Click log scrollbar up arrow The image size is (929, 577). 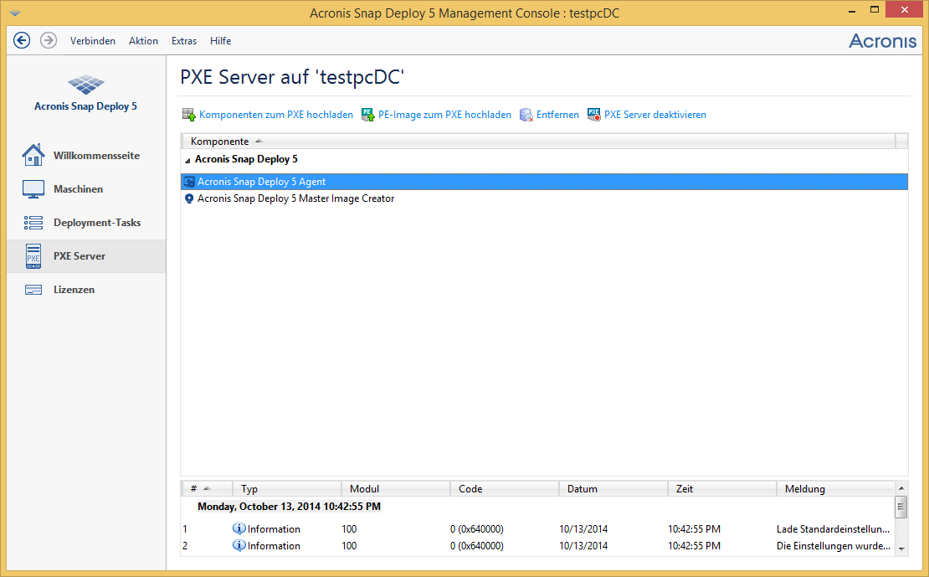tap(901, 488)
